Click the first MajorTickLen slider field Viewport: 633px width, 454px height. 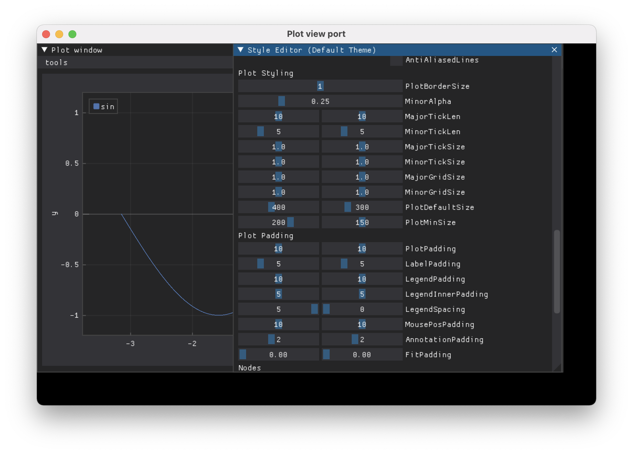tap(278, 116)
